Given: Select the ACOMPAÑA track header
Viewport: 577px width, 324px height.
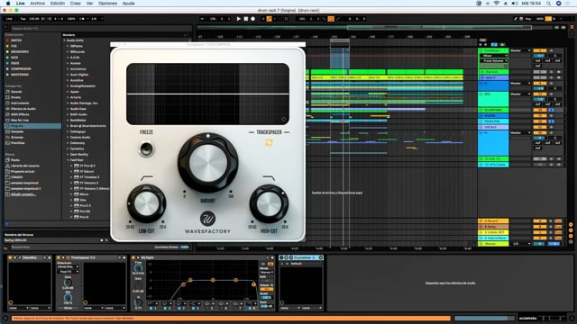Looking at the screenshot, I should click(x=493, y=110).
